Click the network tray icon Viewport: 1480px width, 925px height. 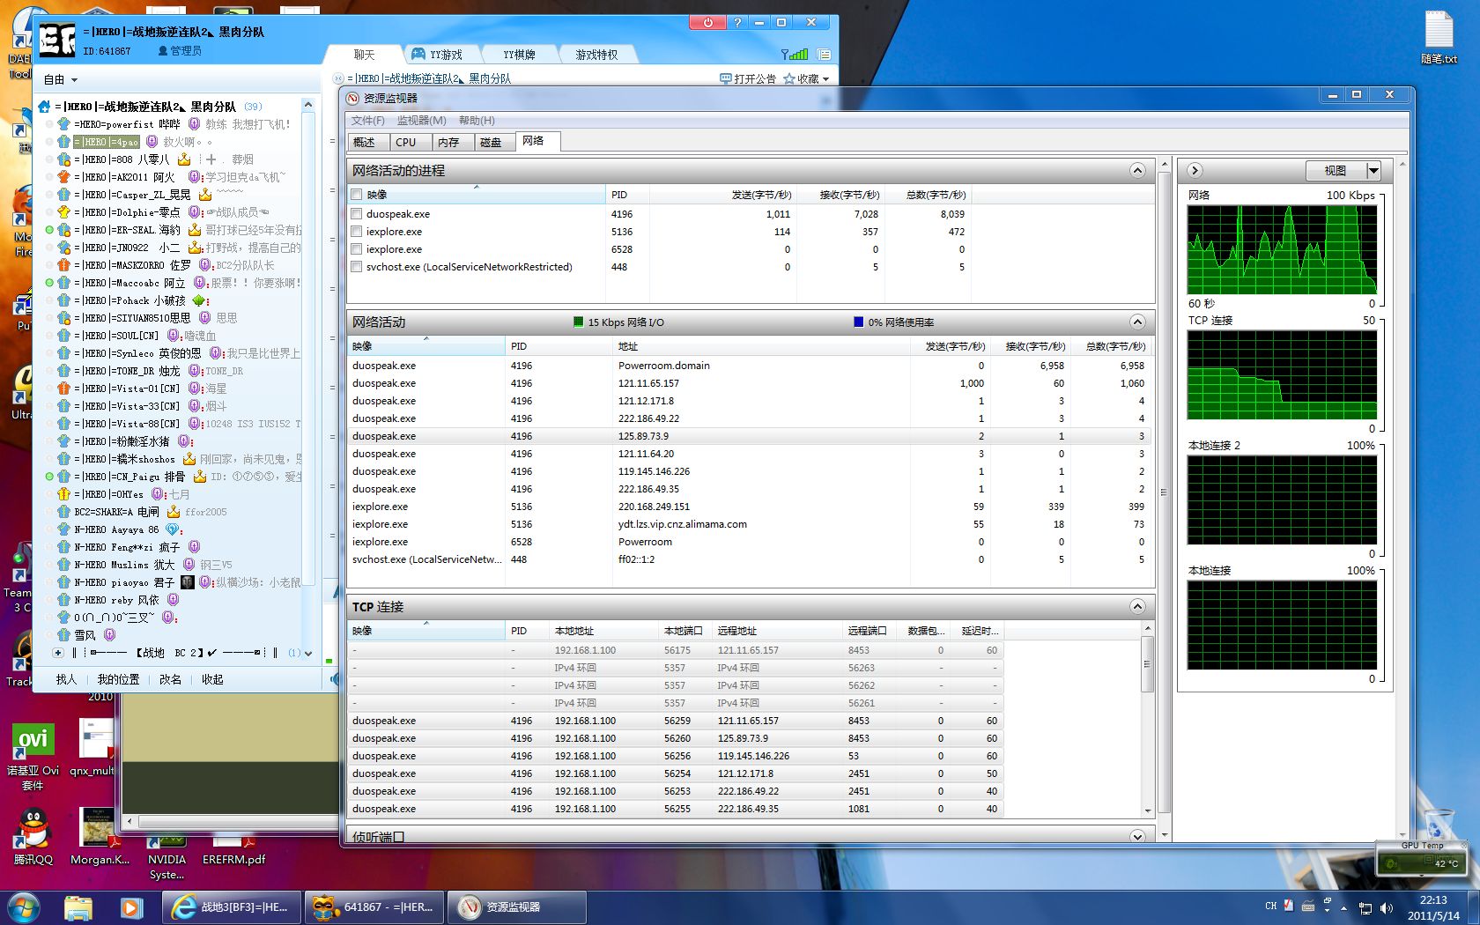click(x=1365, y=907)
